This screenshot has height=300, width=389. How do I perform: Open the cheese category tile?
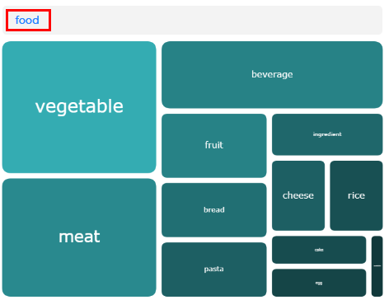[298, 195]
